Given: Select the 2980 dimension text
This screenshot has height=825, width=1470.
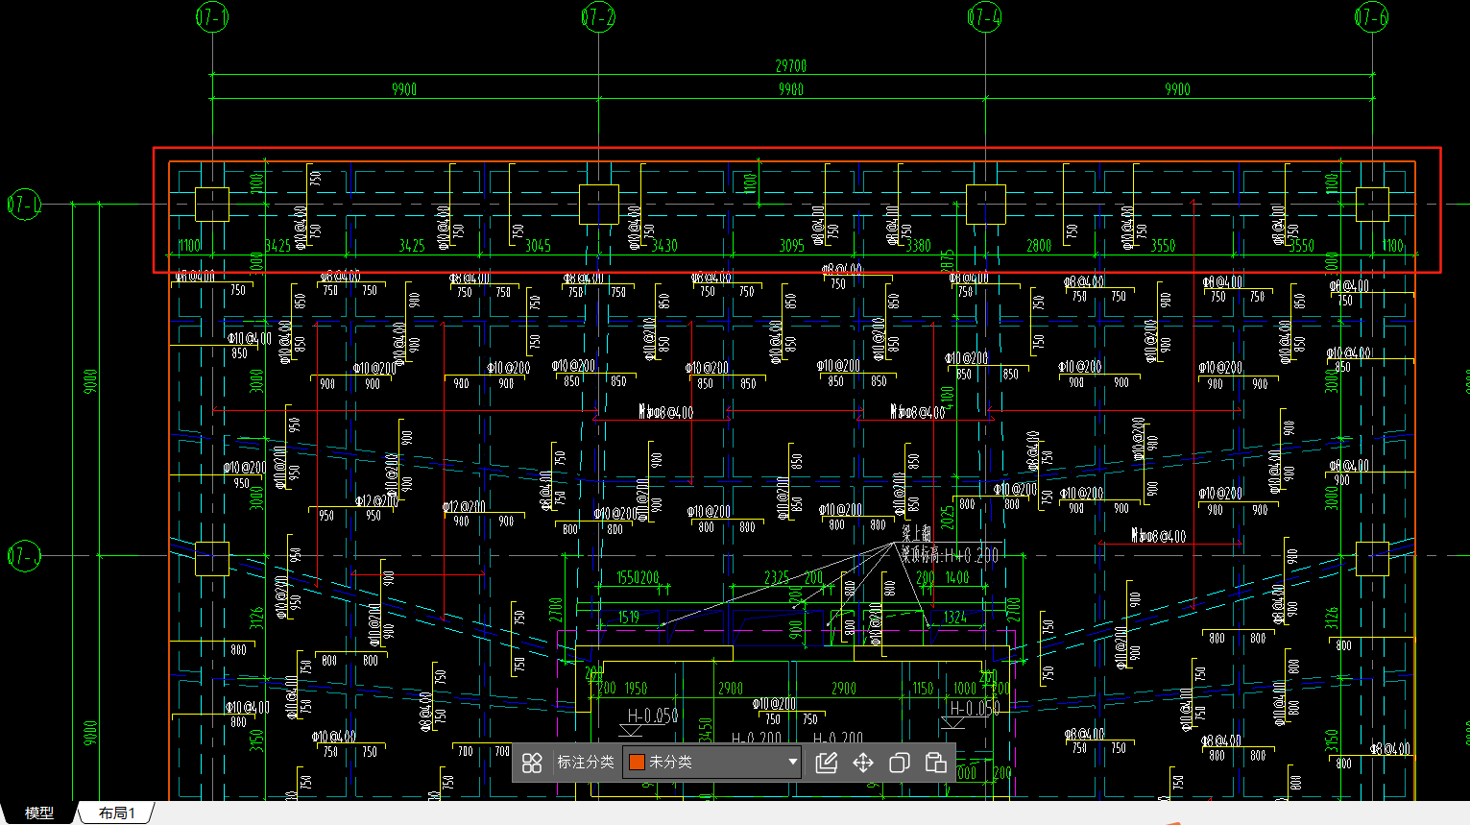Looking at the screenshot, I should click(x=731, y=689).
